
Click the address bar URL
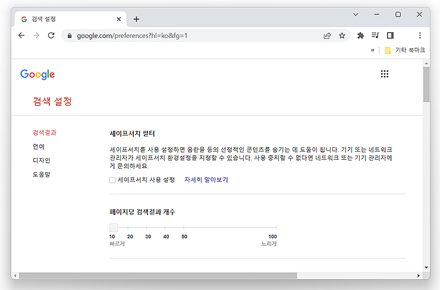(132, 36)
